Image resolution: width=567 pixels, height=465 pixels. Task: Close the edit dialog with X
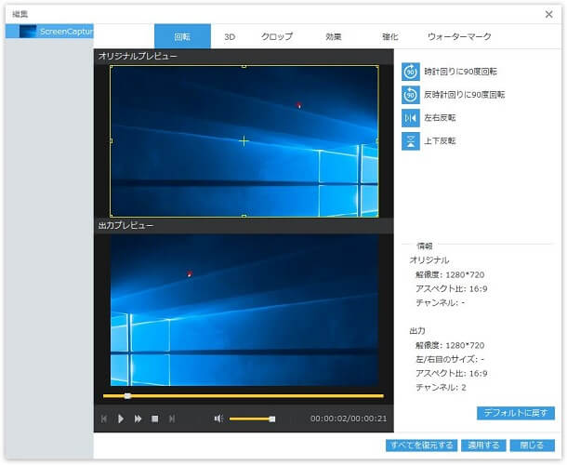(x=549, y=14)
